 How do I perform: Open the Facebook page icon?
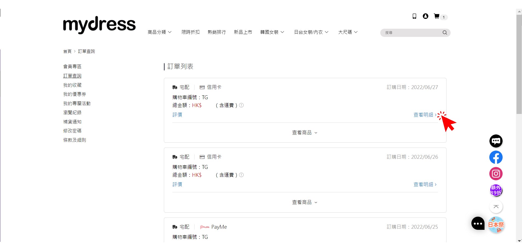(496, 157)
